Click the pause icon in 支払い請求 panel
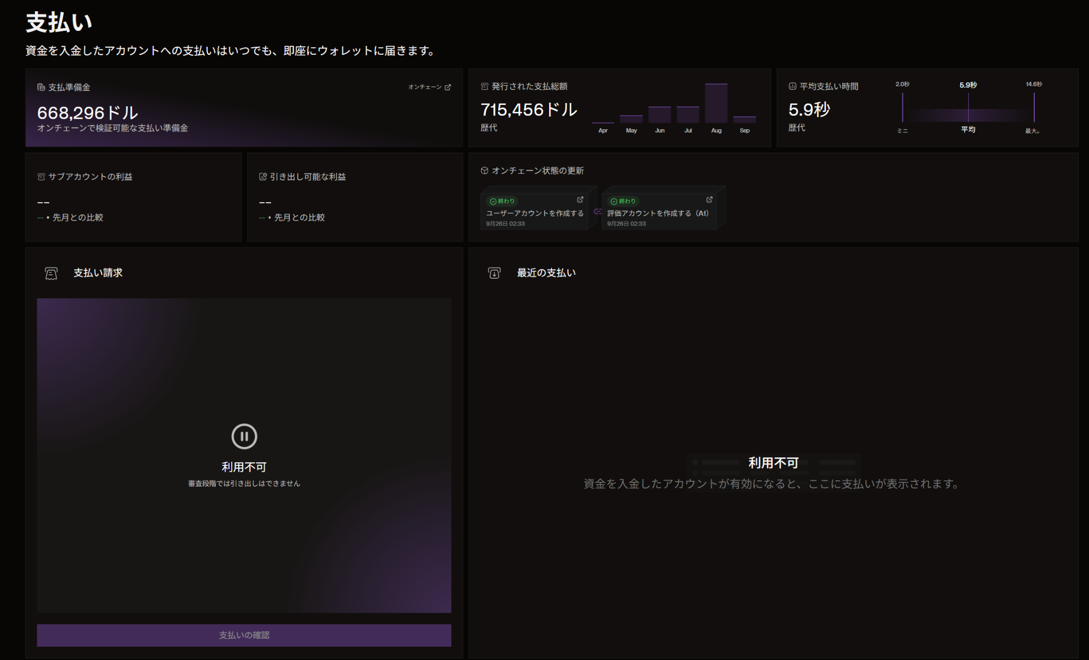The width and height of the screenshot is (1089, 660). [244, 437]
